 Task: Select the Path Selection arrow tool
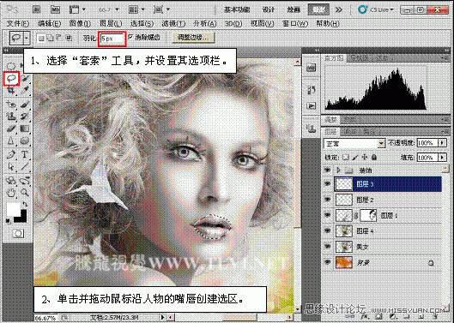point(11,167)
